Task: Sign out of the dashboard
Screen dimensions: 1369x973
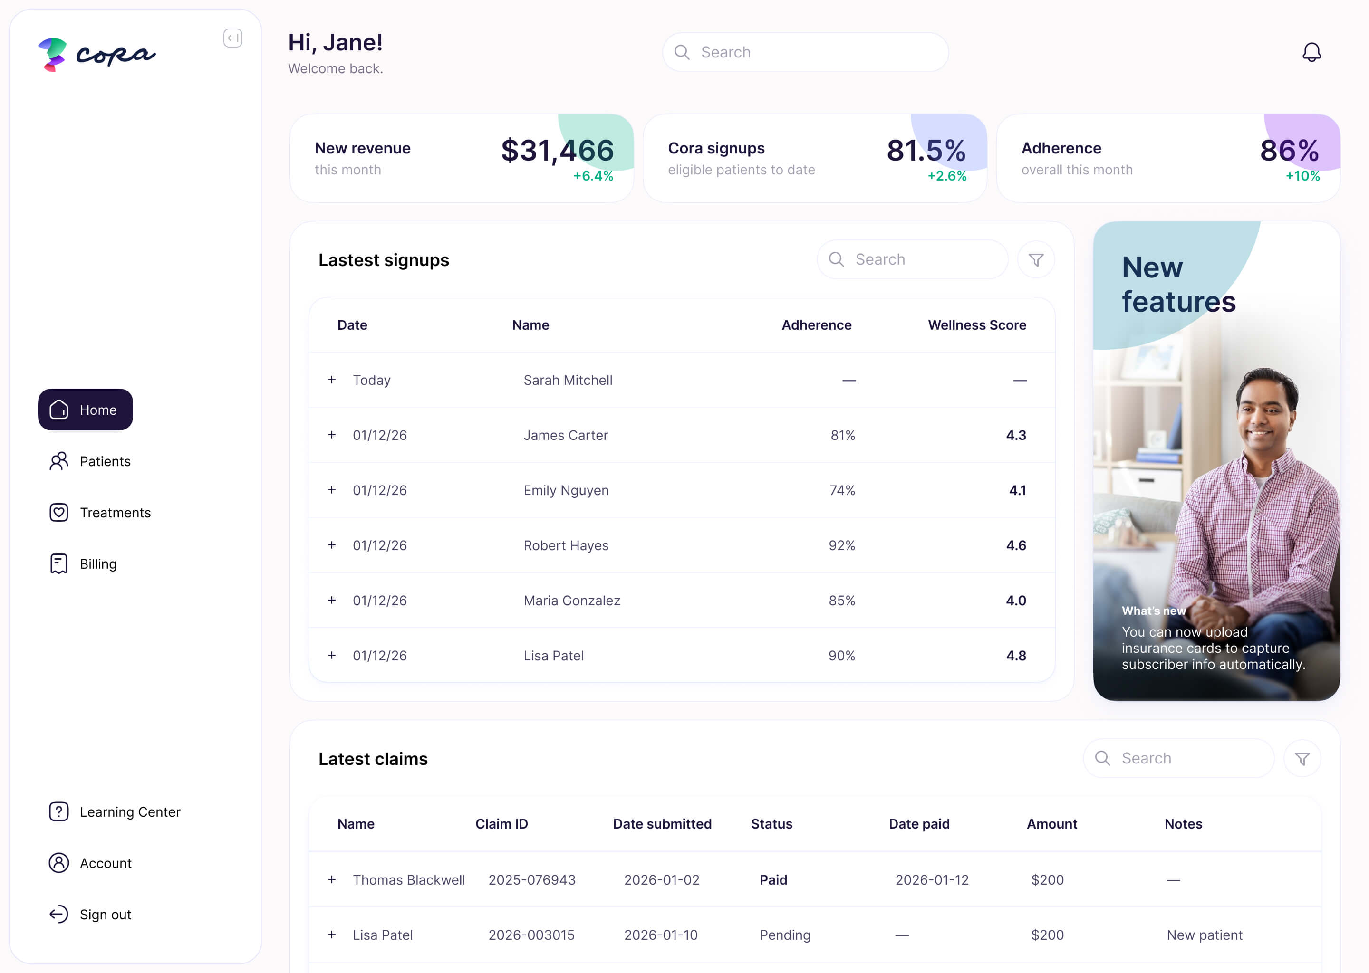Action: point(106,914)
